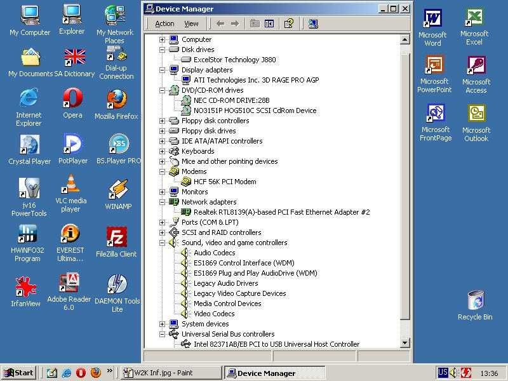The width and height of the screenshot is (508, 381).
Task: Expand the Computer node
Action: [162, 39]
